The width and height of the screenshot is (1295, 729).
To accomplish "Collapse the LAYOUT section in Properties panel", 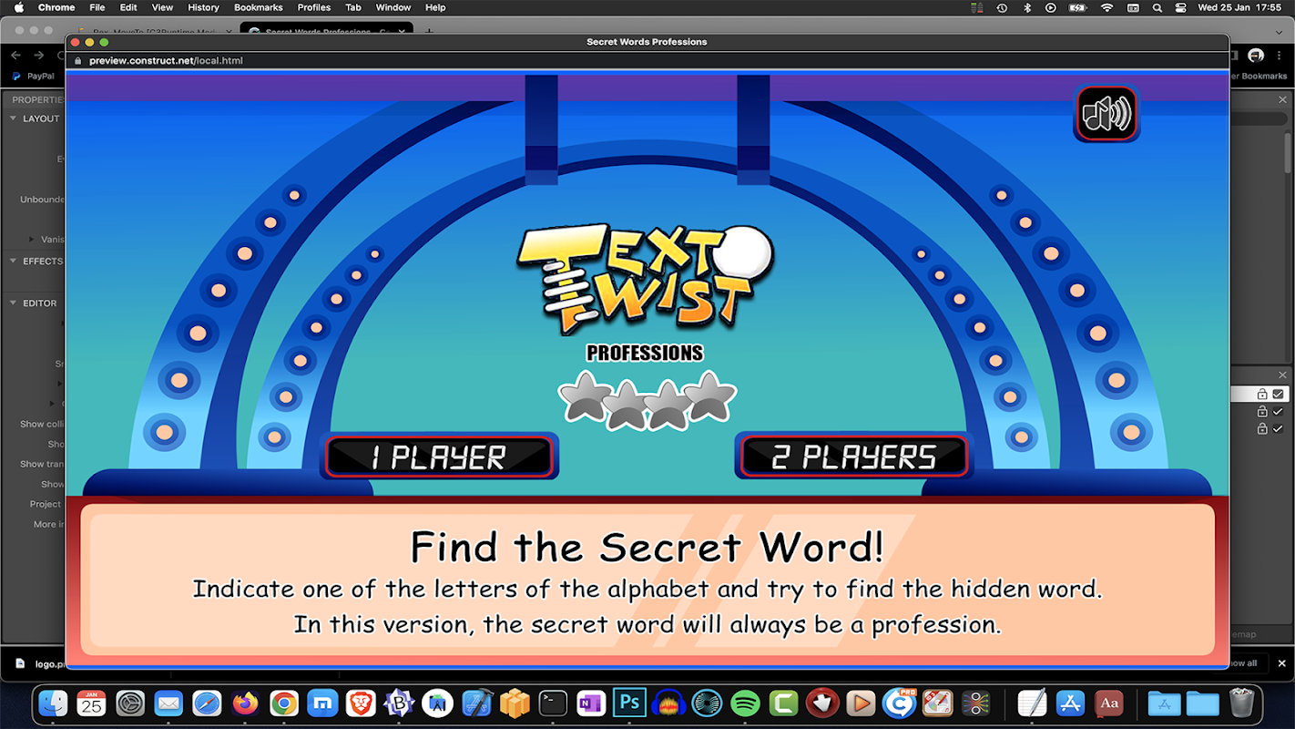I will [x=14, y=118].
